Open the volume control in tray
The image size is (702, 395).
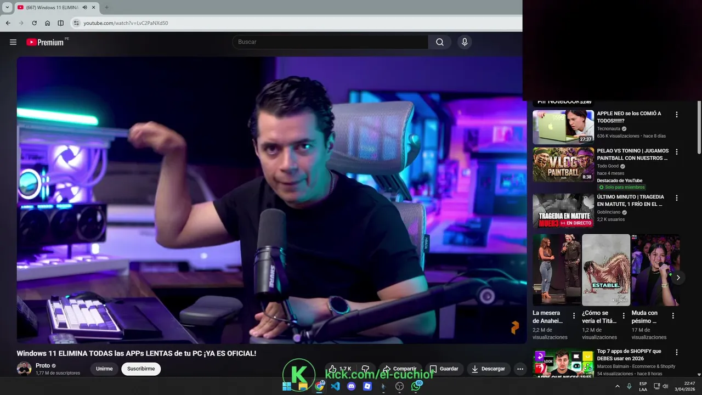(x=665, y=386)
